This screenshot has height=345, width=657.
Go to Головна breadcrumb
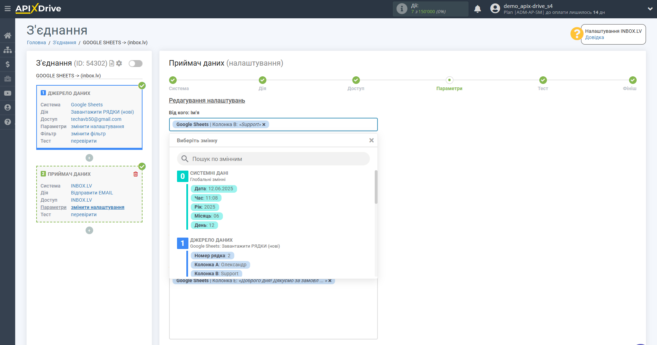pos(36,42)
